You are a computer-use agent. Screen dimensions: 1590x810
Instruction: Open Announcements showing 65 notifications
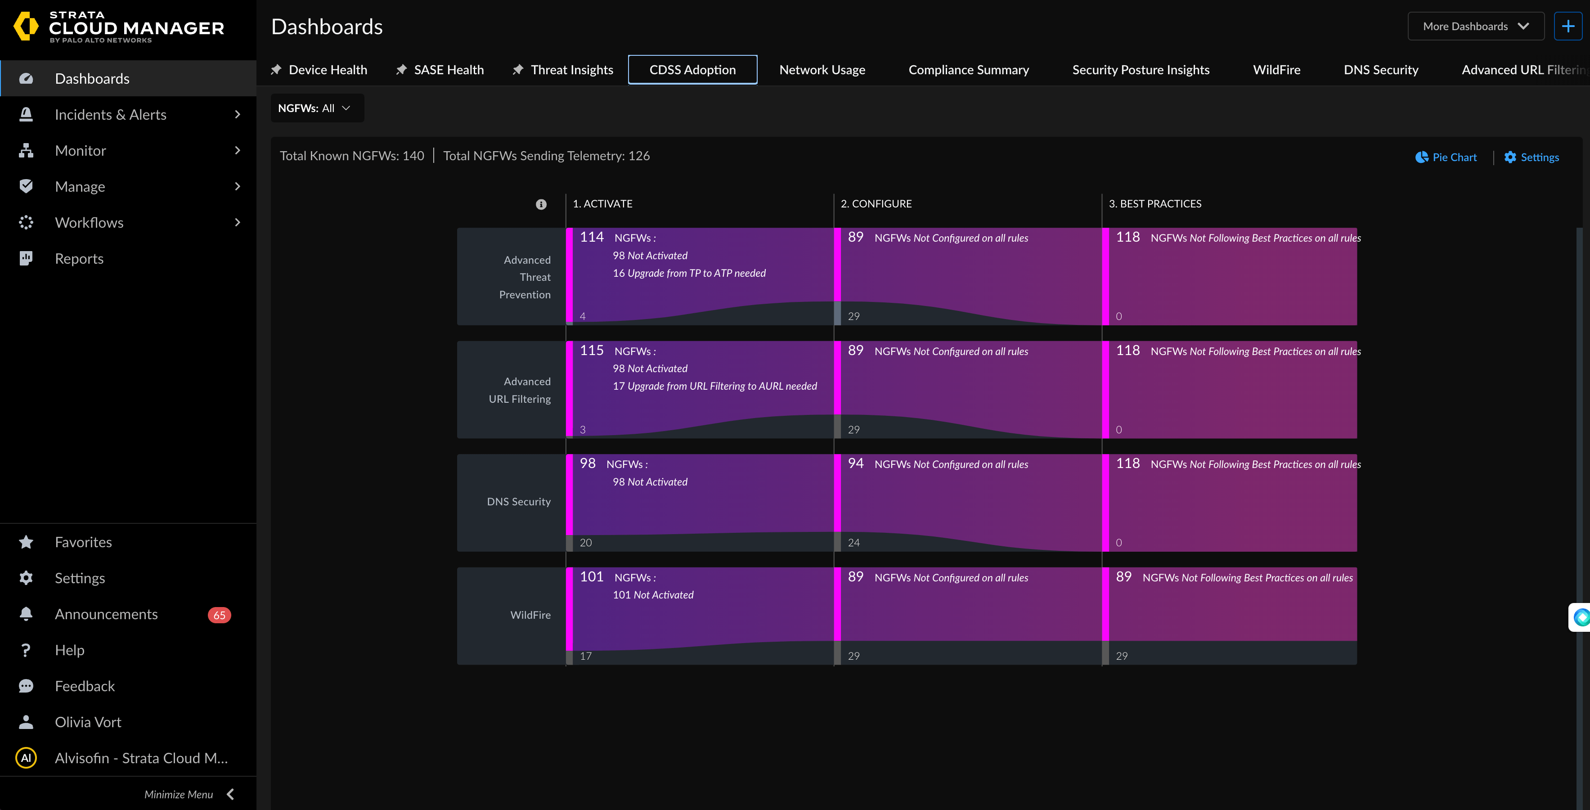[106, 614]
